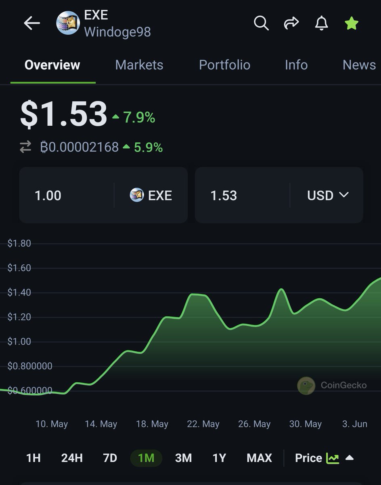Select the 1Y time range button

tap(220, 458)
